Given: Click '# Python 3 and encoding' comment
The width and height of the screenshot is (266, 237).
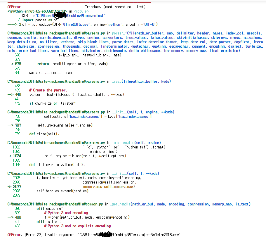Looking at the screenshot, I should pyautogui.click(x=66, y=213).
